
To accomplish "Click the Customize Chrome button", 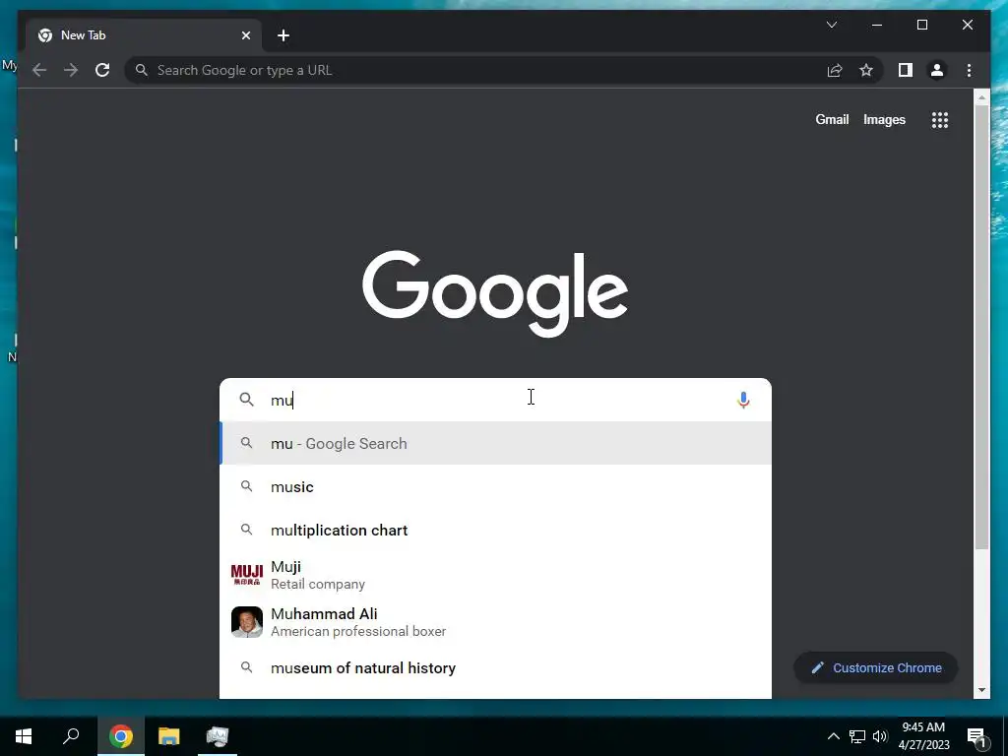I will [x=875, y=668].
